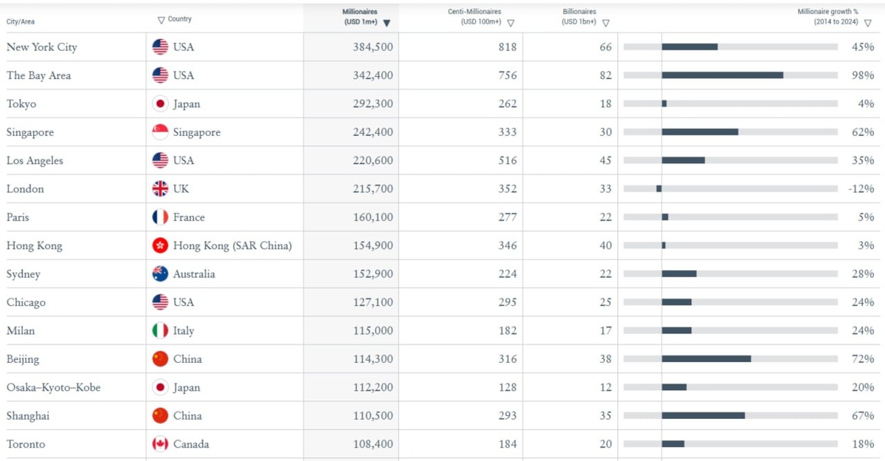Sort by Millionaire growth % arrow

click(x=868, y=23)
